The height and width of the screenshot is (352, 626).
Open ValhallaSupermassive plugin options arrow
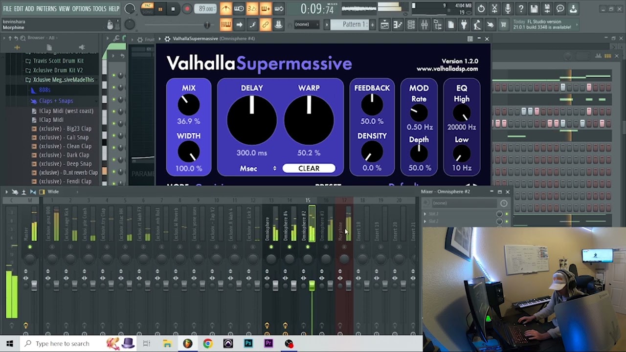point(159,39)
